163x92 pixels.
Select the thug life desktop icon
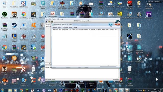coord(14,71)
